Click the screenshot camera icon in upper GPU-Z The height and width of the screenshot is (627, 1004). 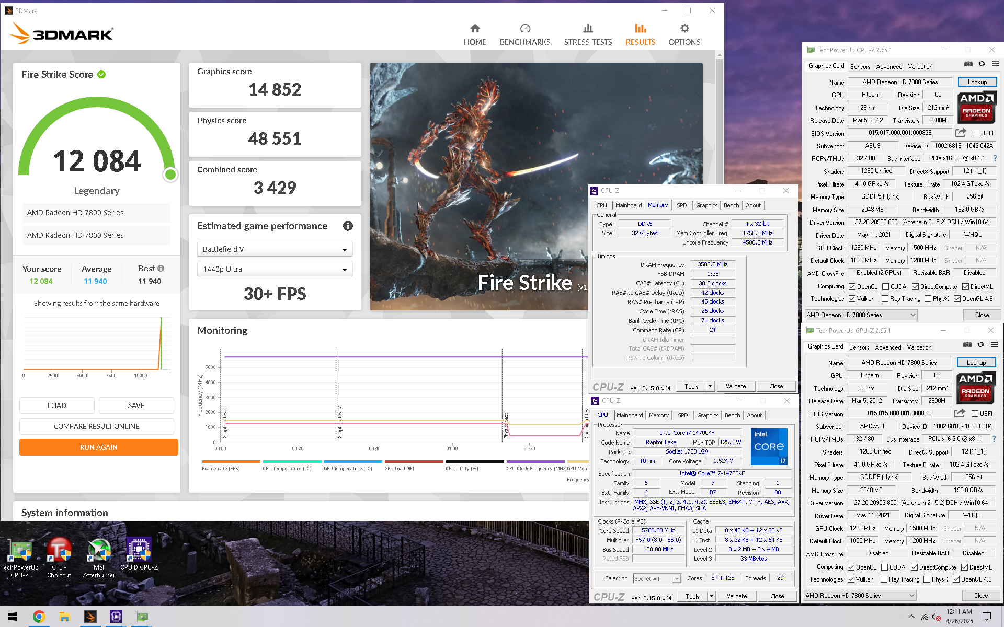click(x=968, y=64)
